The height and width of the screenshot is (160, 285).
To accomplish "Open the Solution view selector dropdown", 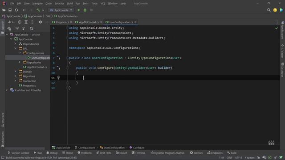I will point(11,22).
